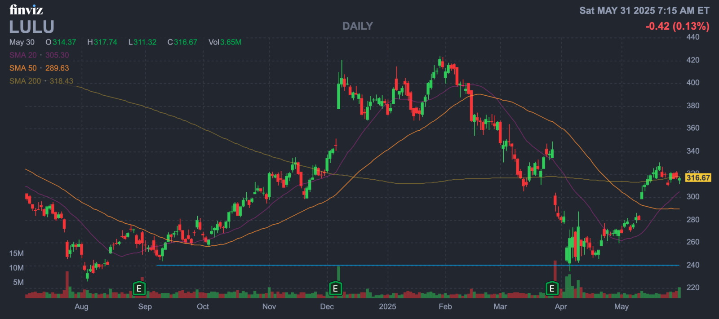Click the open price O 314.37
Image resolution: width=719 pixels, height=319 pixels.
(61, 42)
